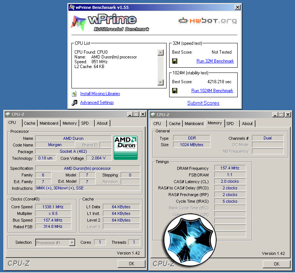Click the Speed: 851 MHz line
The image size is (295, 273).
91,62
